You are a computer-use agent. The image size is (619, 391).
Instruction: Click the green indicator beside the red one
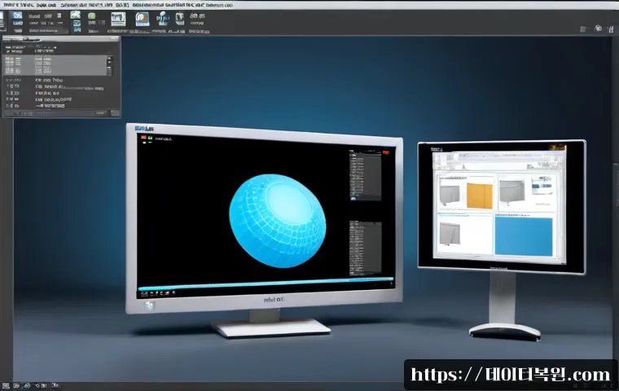150,138
